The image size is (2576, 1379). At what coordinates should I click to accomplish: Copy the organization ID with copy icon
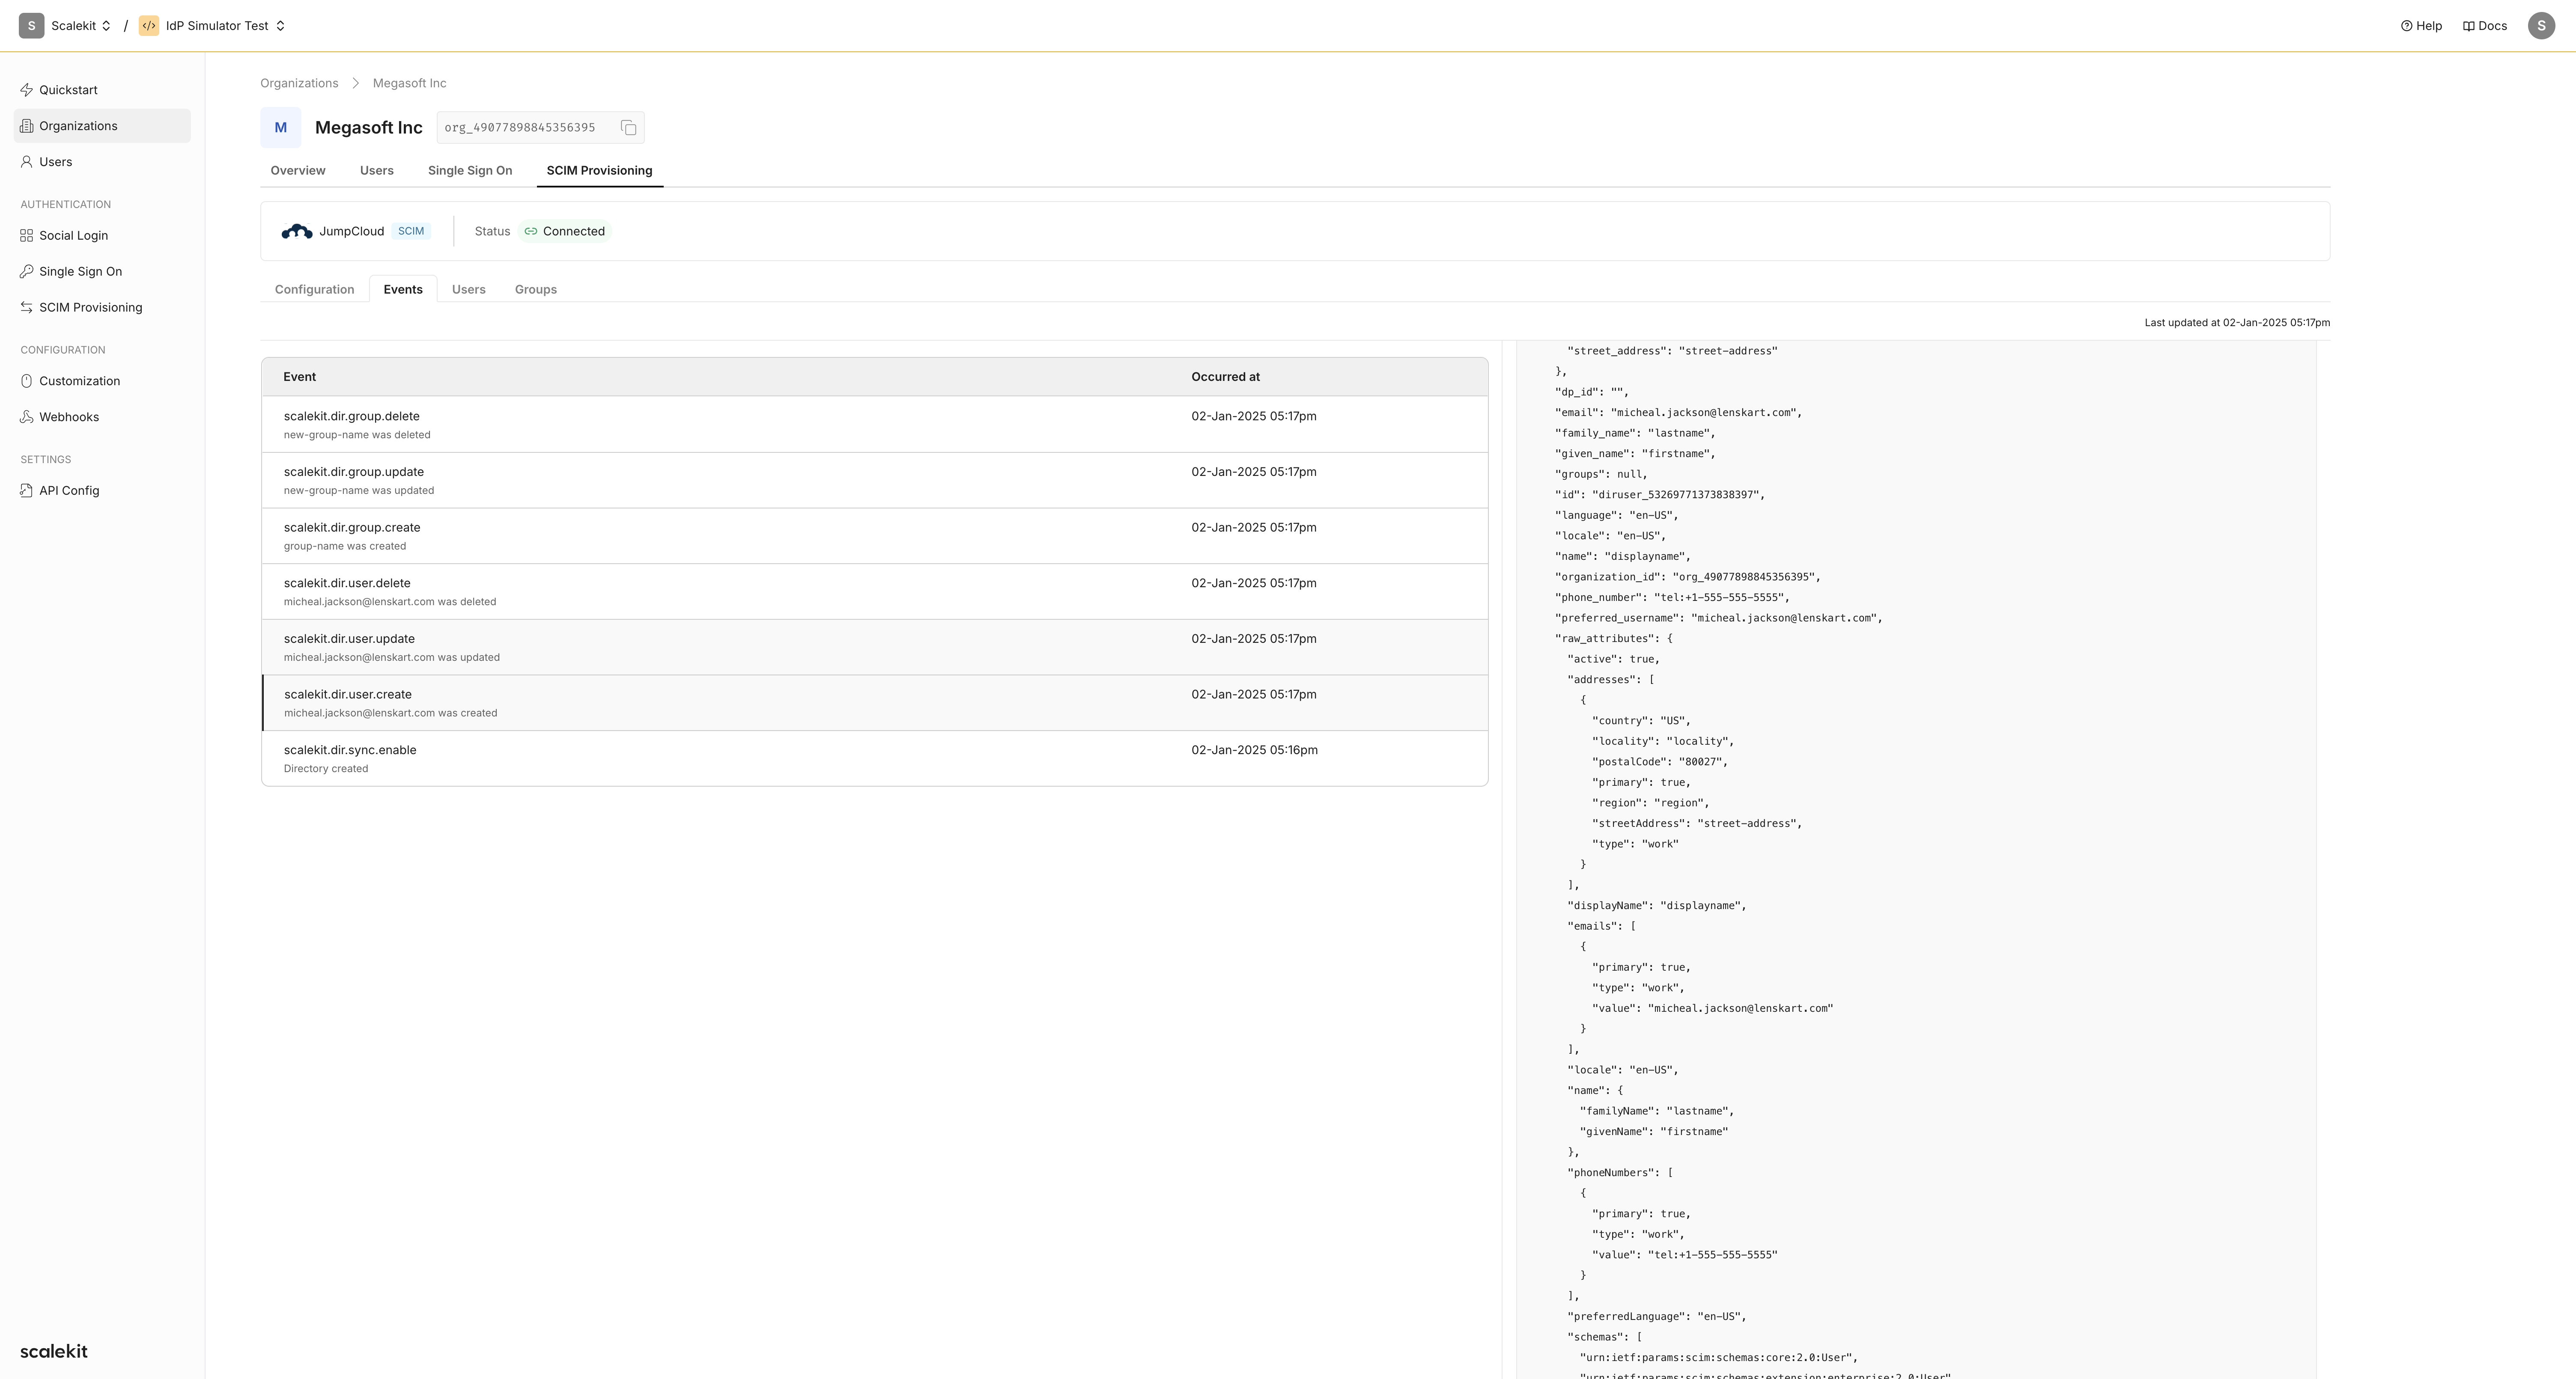pyautogui.click(x=628, y=128)
